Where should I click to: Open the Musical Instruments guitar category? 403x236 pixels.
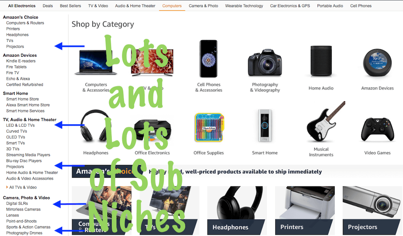pos(326,122)
